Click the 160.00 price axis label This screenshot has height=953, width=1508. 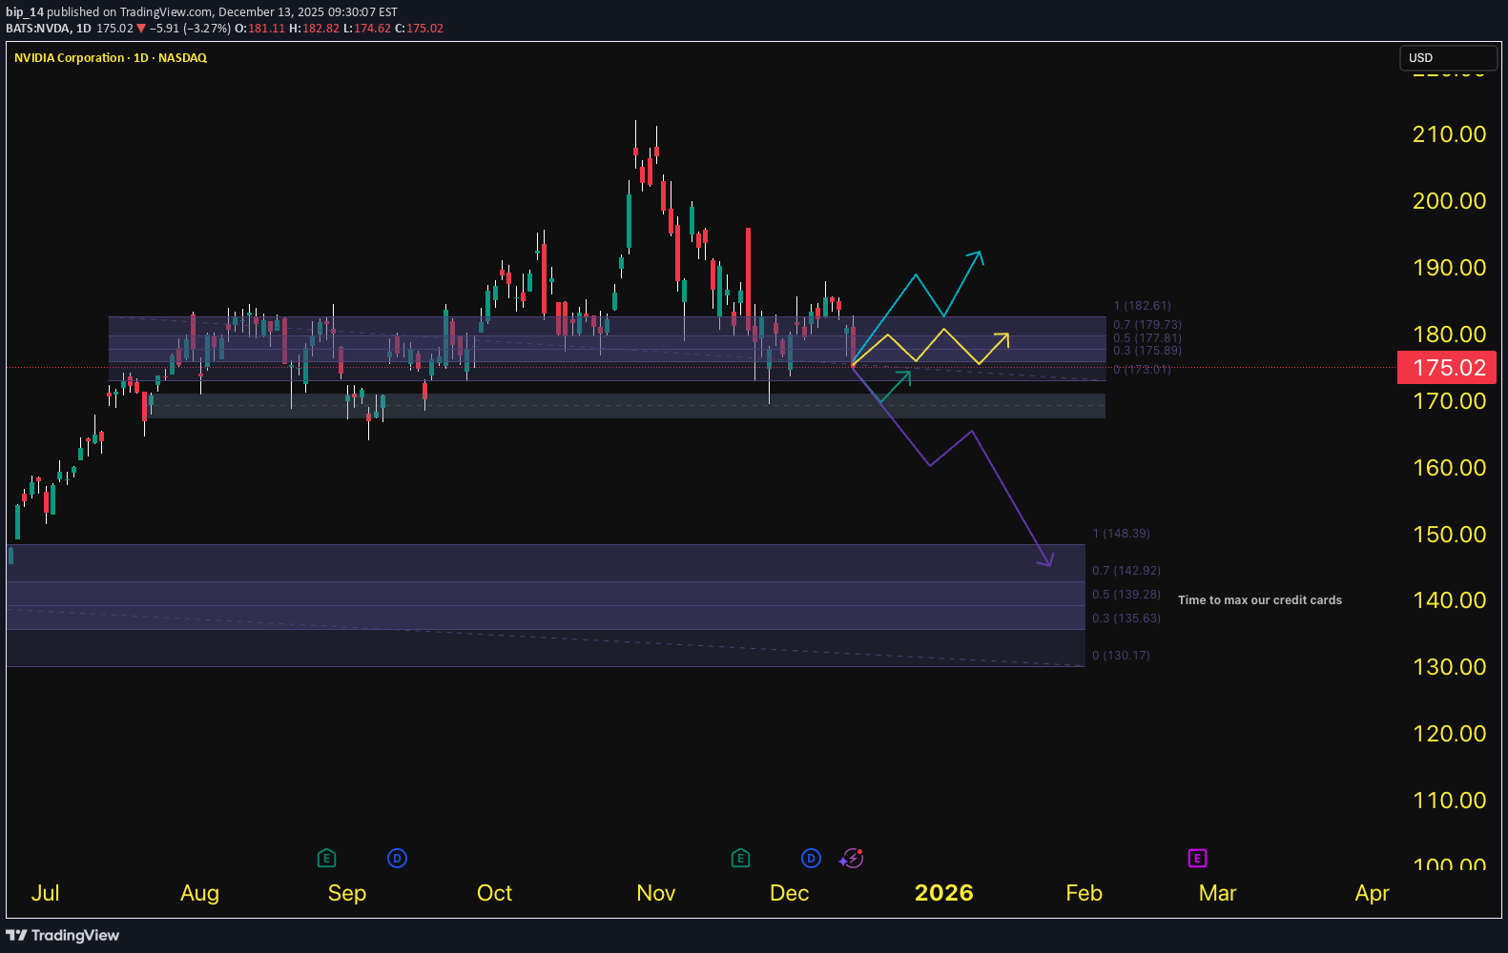[x=1449, y=468]
